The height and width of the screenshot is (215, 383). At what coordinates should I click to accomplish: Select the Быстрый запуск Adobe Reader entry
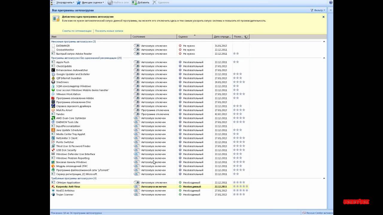coord(74,54)
